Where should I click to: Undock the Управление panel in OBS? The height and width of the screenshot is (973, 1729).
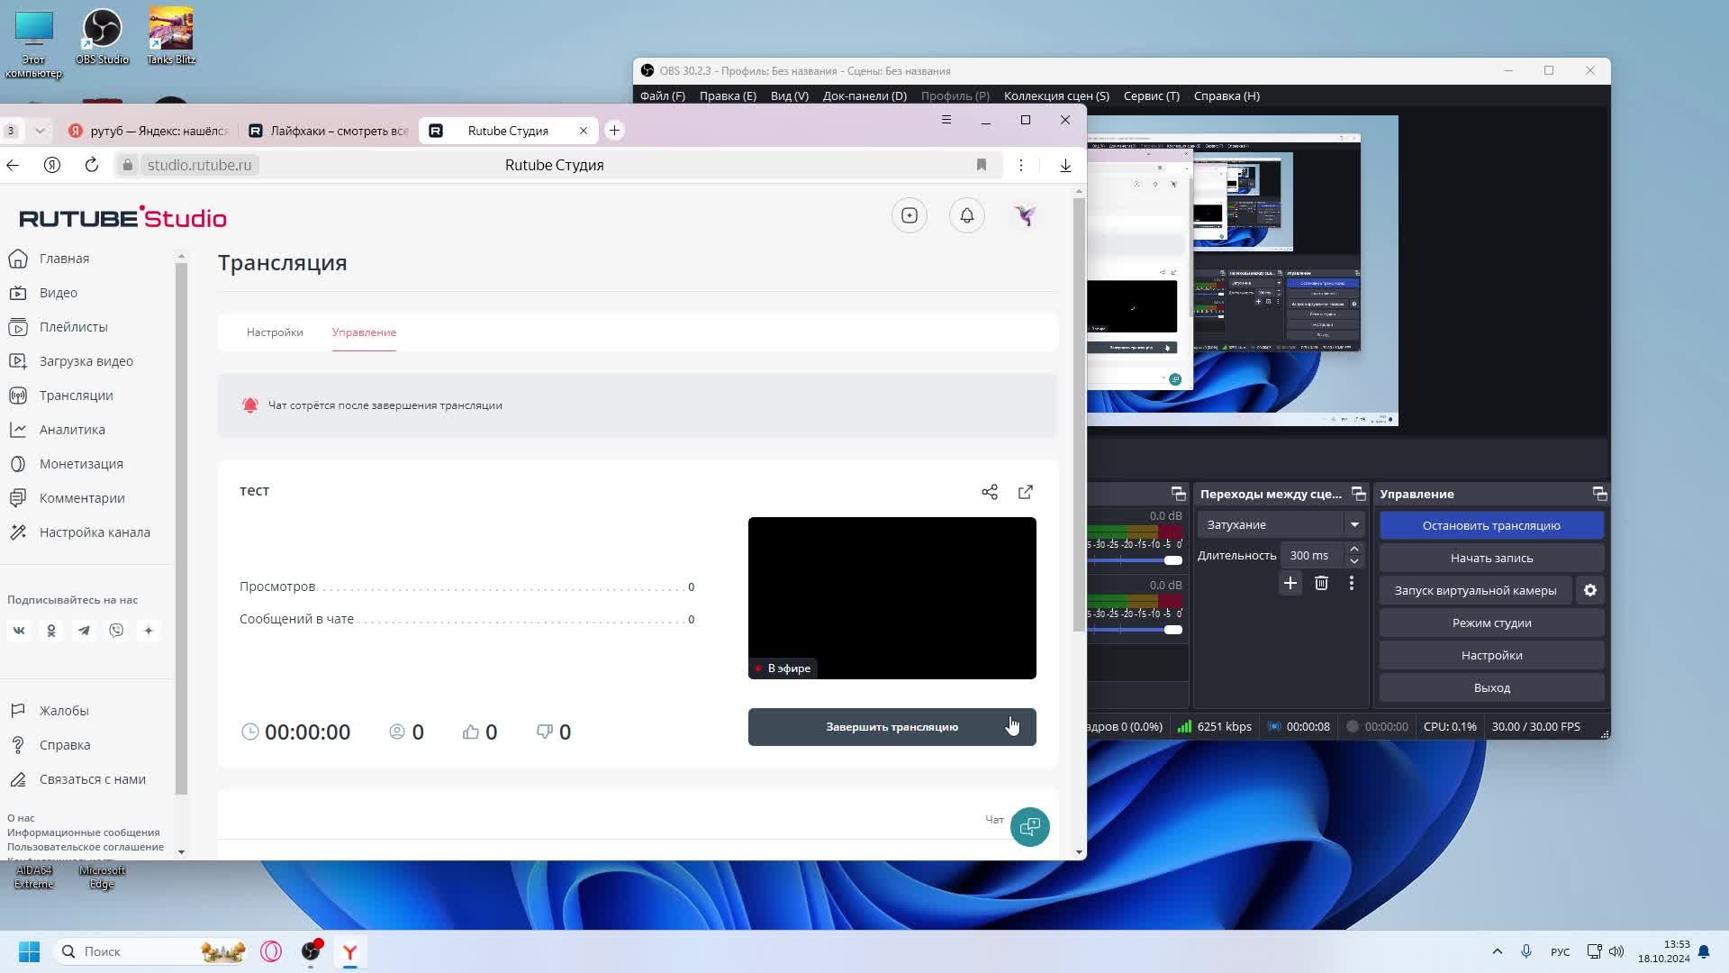tap(1599, 494)
